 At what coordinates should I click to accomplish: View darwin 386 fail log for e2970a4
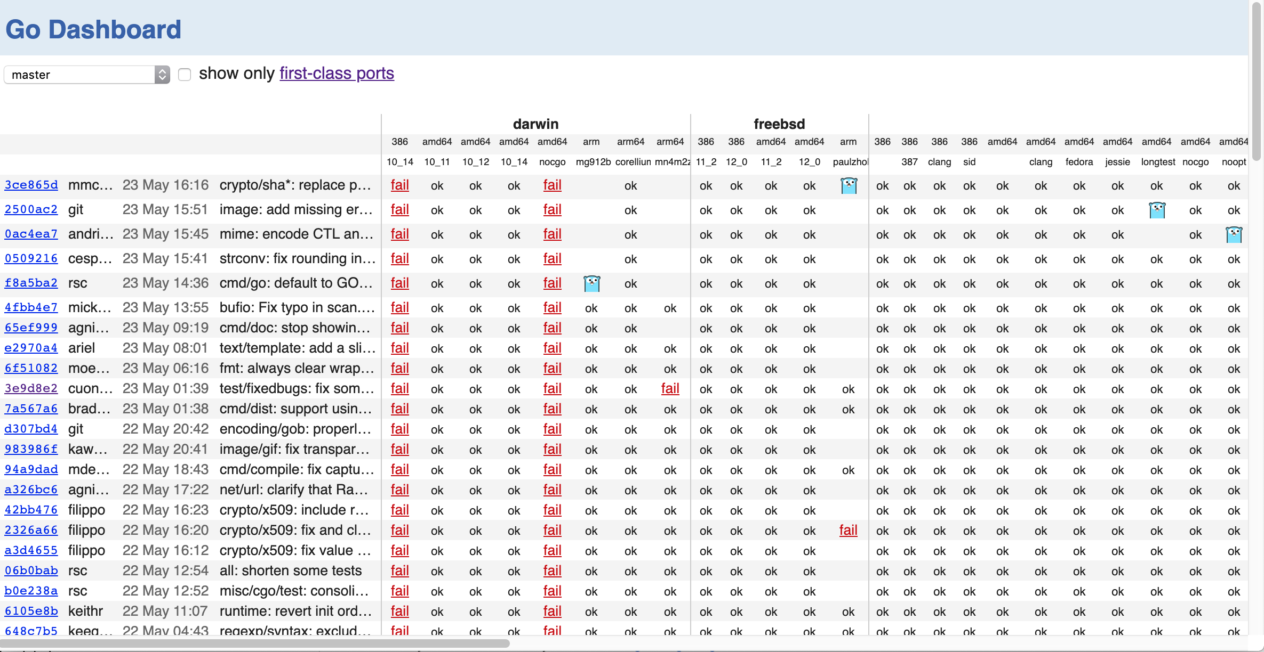399,348
